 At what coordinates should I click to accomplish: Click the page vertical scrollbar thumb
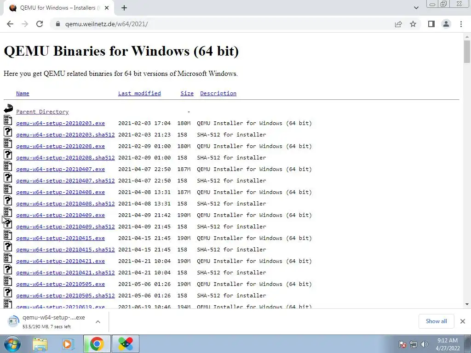pos(467,51)
